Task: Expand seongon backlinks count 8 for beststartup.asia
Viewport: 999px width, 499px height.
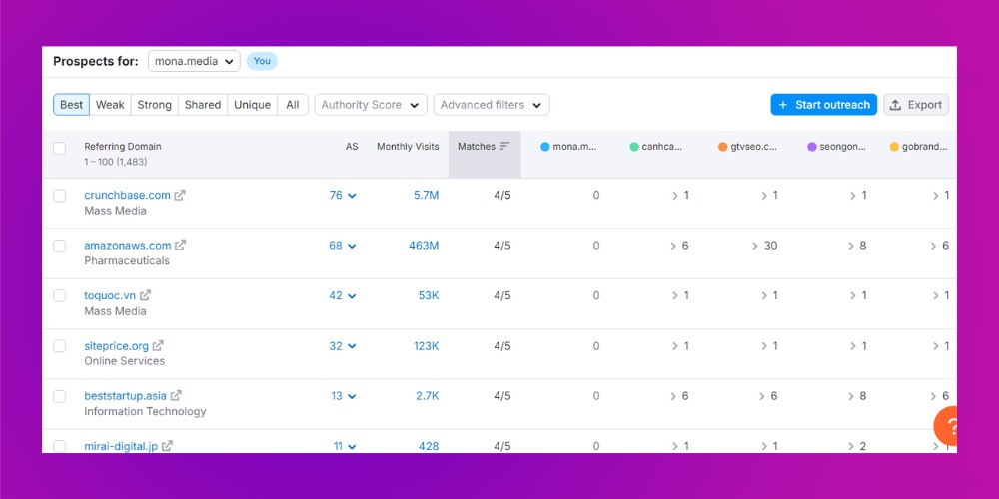Action: [857, 396]
